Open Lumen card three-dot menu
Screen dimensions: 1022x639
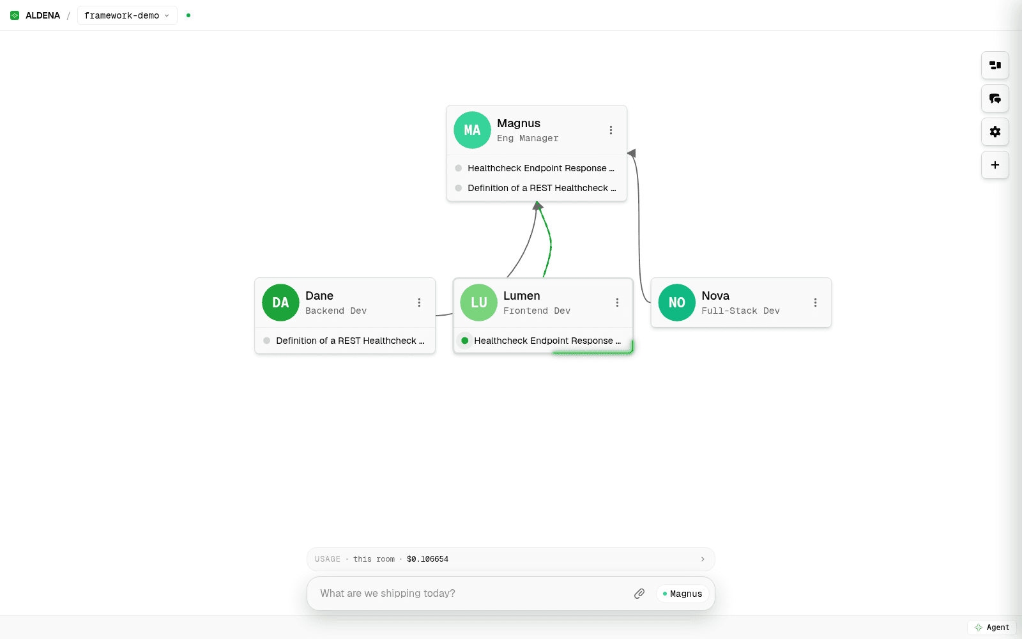(617, 303)
